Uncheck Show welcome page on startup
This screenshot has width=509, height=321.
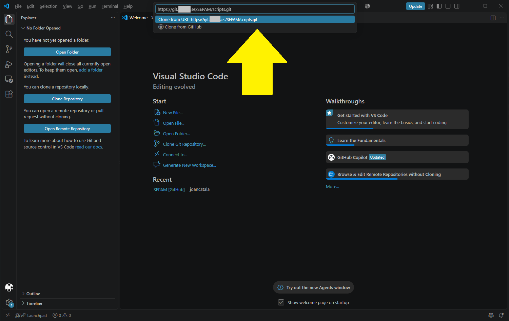(281, 302)
